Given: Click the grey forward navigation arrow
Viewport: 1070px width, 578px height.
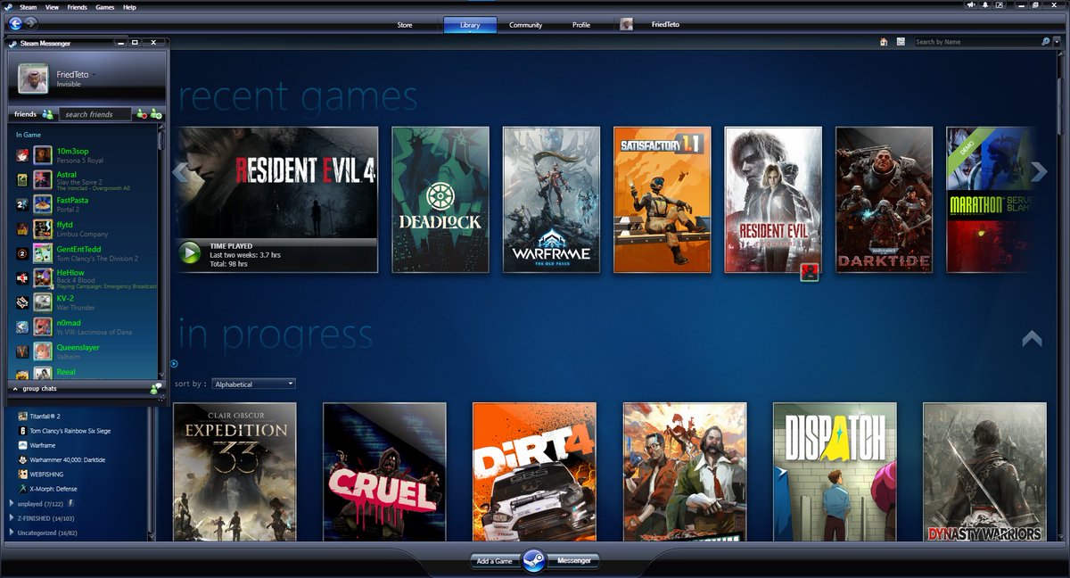Looking at the screenshot, I should point(30,23).
